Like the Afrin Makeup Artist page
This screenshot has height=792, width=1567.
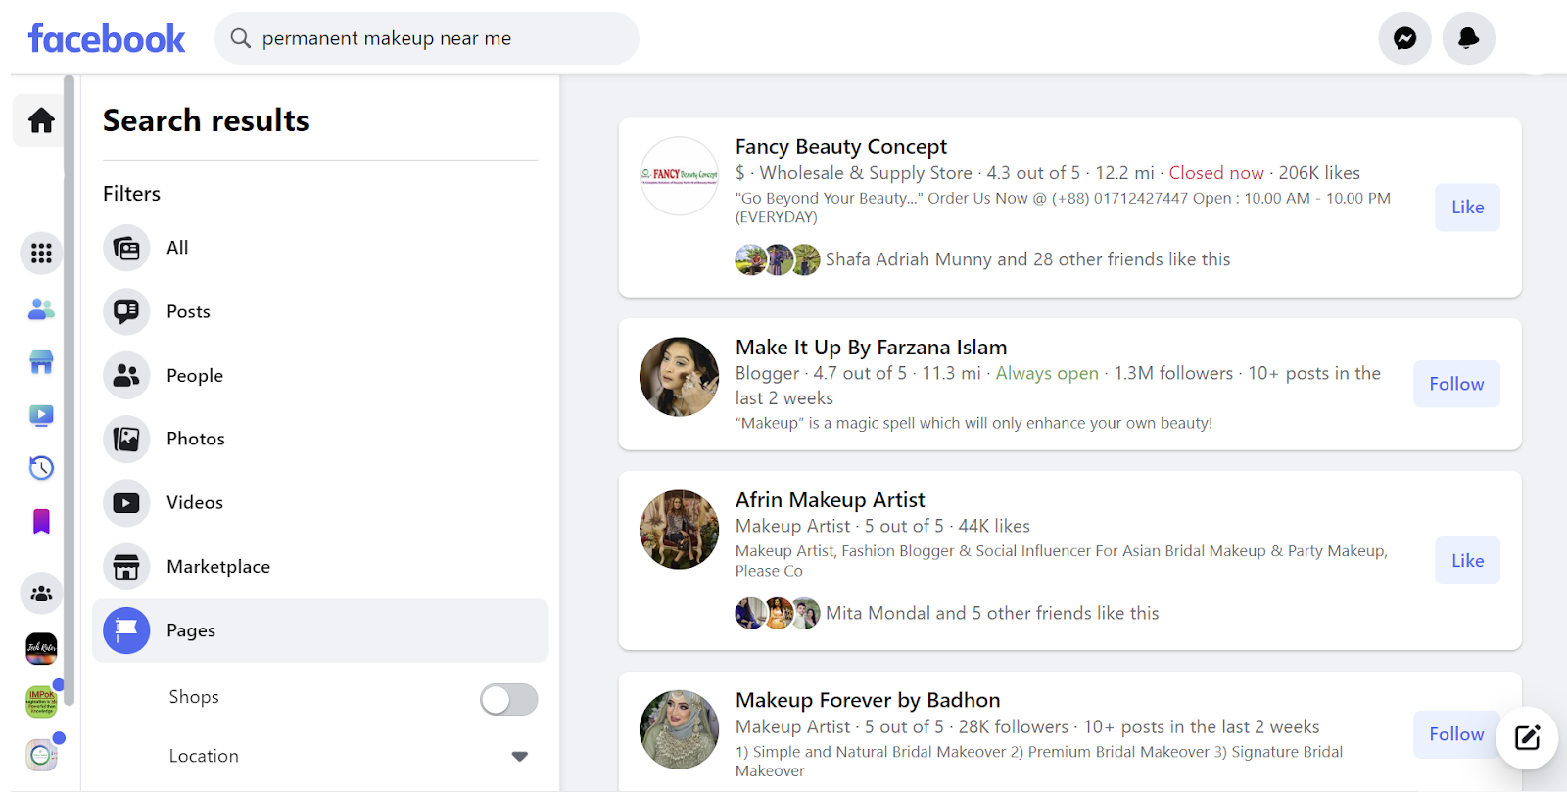[x=1467, y=560]
